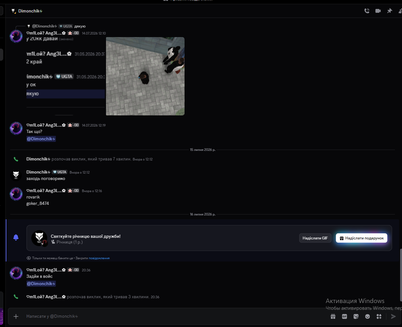Click the flower tag badge above 'Задий в войс'

pyautogui.click(x=73, y=270)
